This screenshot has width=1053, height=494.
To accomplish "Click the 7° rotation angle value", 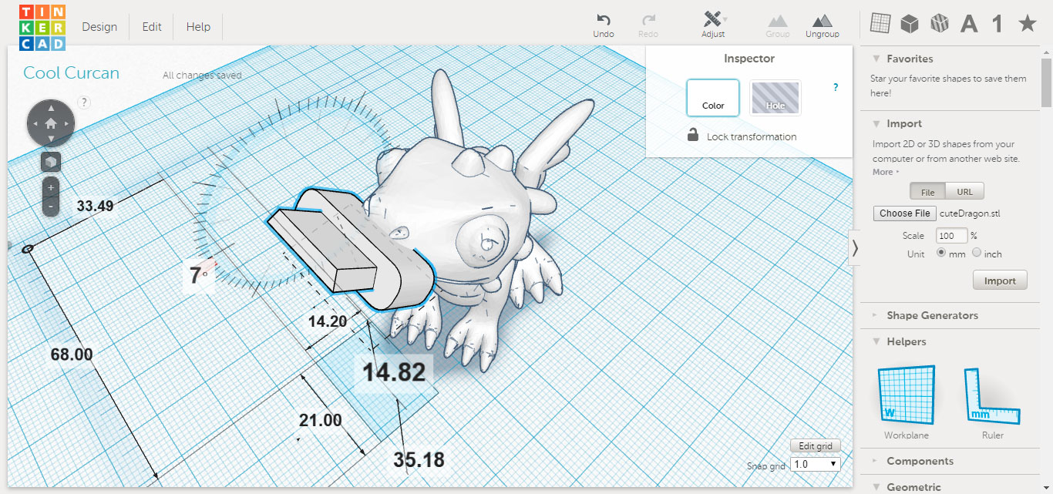I will tap(200, 275).
